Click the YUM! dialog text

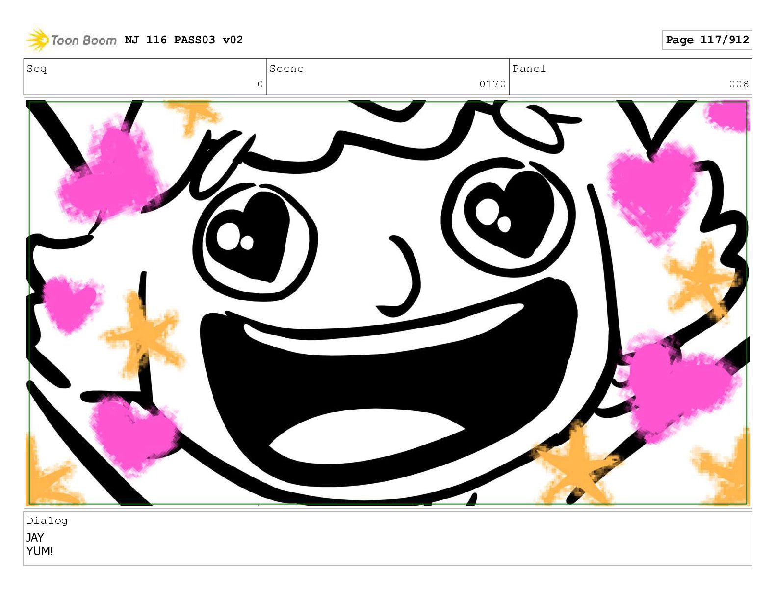pyautogui.click(x=40, y=551)
